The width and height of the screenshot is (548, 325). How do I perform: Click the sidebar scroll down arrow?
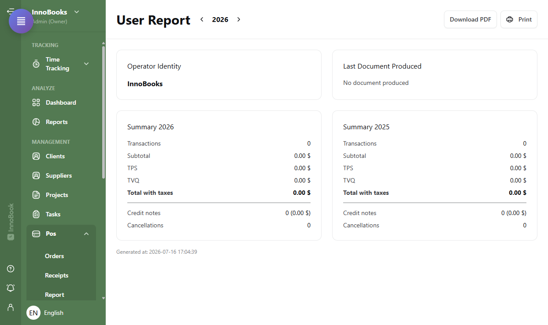104,298
